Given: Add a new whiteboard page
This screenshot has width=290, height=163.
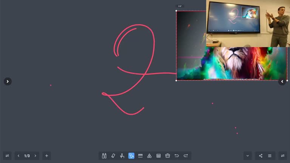Looking at the screenshot, I should point(46,156).
